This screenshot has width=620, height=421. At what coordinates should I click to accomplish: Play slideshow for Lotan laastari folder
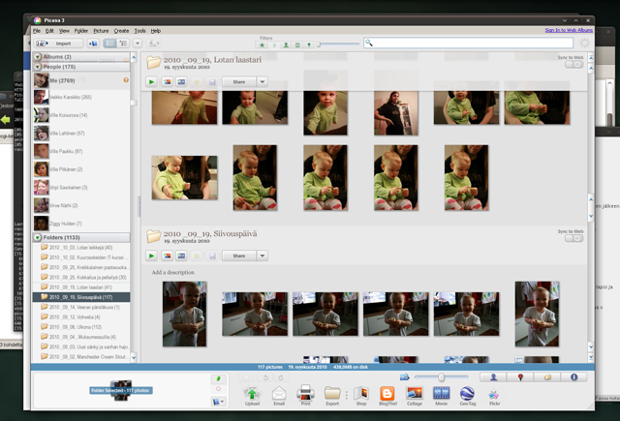[151, 81]
